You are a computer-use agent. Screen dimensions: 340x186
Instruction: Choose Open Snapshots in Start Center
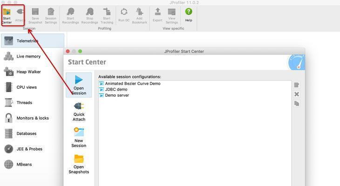79,164
